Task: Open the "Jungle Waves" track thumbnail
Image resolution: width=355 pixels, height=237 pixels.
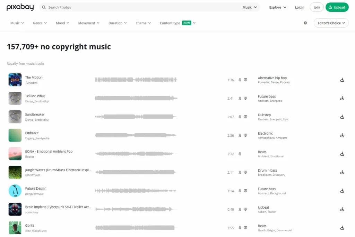Action: (x=15, y=172)
